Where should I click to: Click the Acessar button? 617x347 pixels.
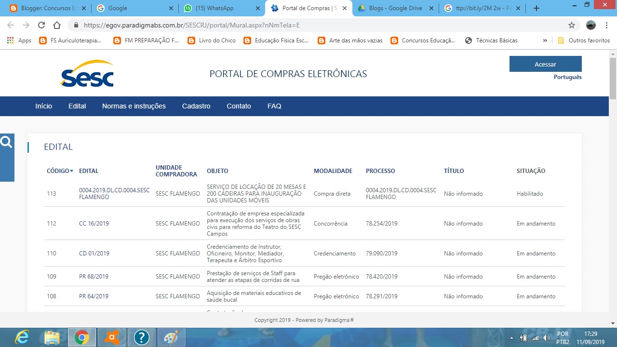pyautogui.click(x=545, y=64)
